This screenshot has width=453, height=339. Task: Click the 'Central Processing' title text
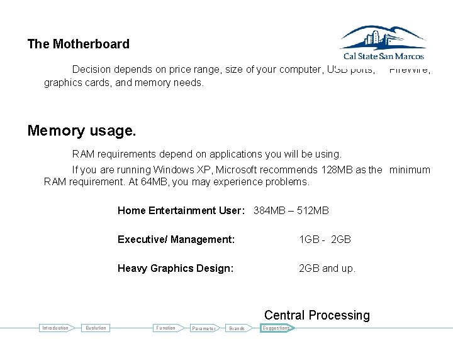317,315
